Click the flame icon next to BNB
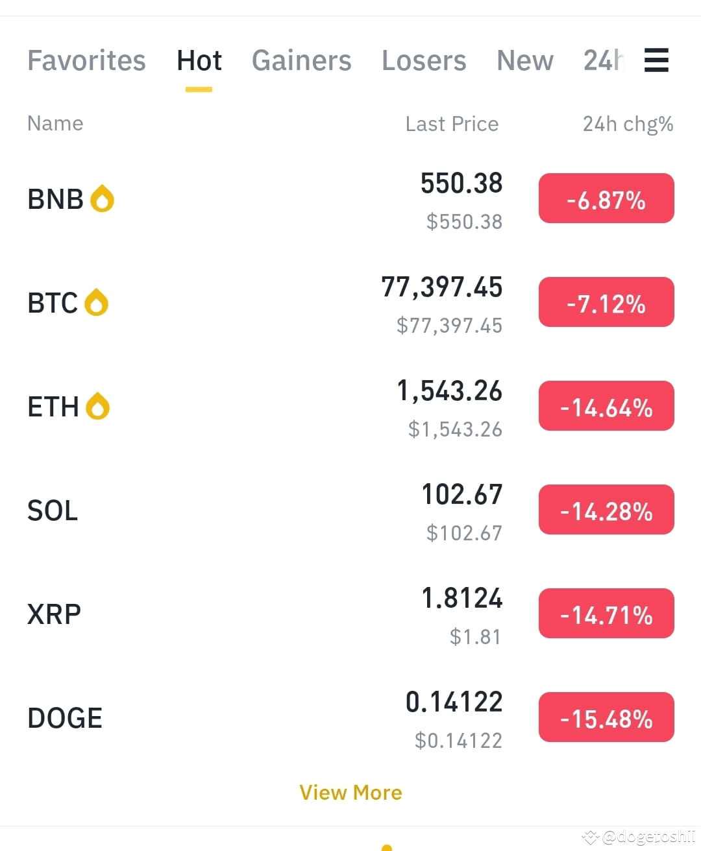 [102, 198]
